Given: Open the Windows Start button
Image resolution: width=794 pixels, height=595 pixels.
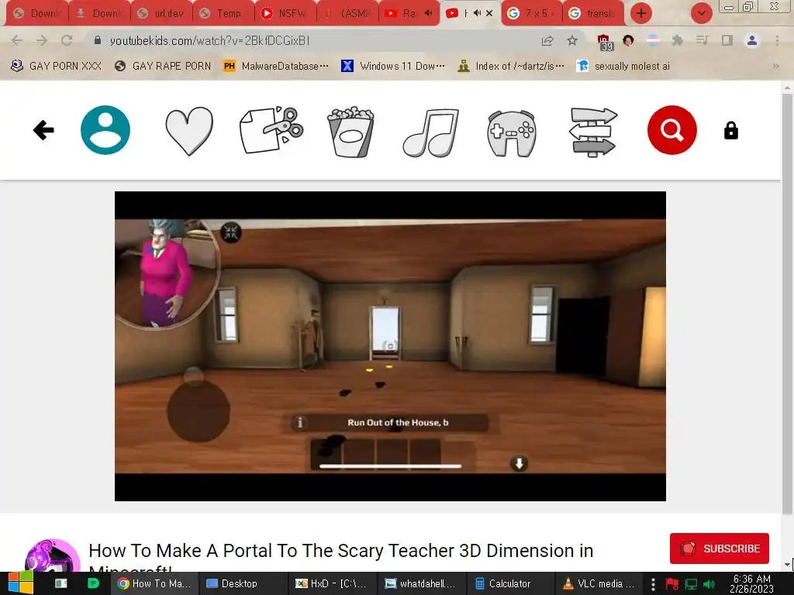Looking at the screenshot, I should coord(21,583).
